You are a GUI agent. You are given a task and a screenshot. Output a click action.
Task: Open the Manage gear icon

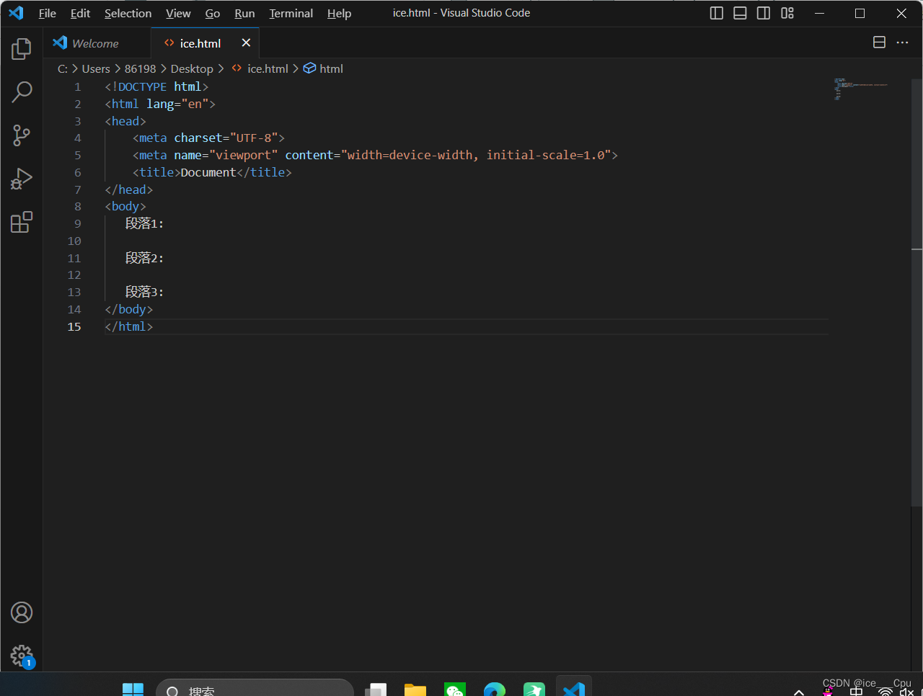(22, 656)
